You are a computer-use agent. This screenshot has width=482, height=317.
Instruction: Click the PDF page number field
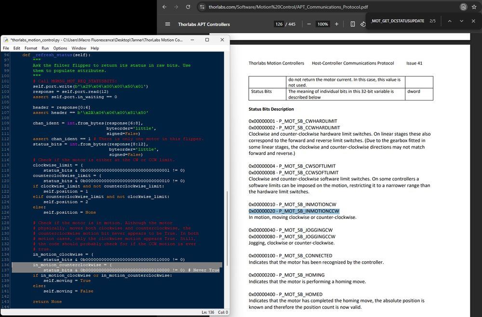tap(279, 24)
